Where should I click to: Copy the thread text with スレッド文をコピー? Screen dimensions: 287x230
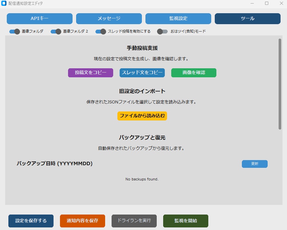click(x=142, y=72)
